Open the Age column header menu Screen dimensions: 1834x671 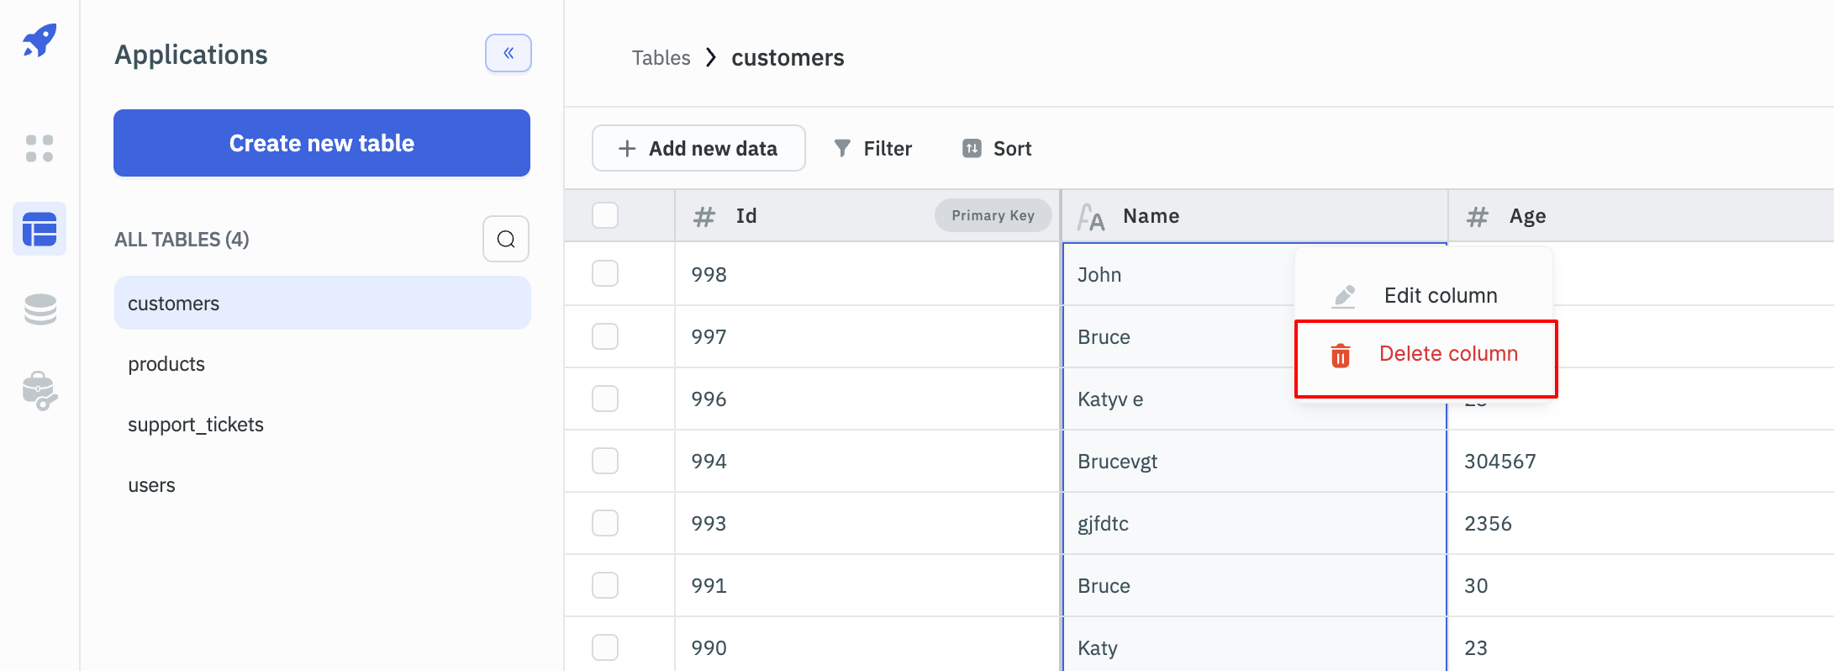point(1526,216)
